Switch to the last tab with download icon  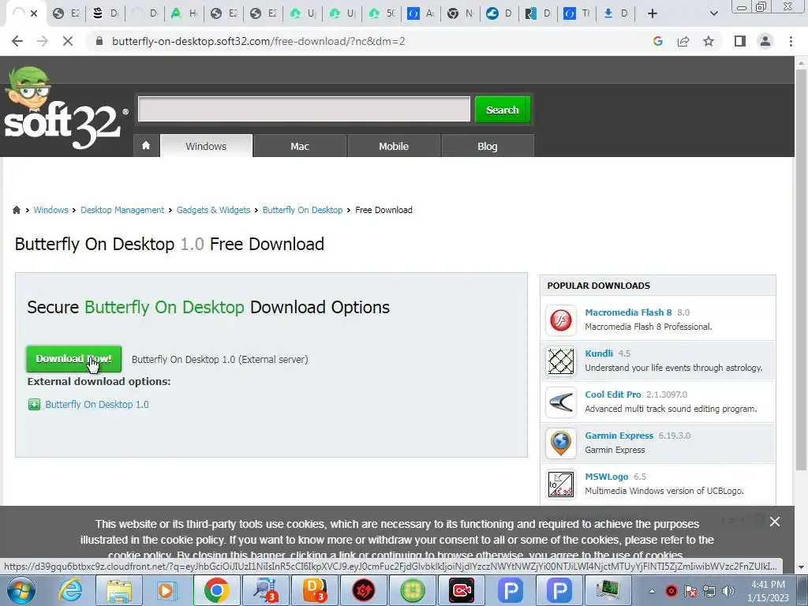[616, 13]
